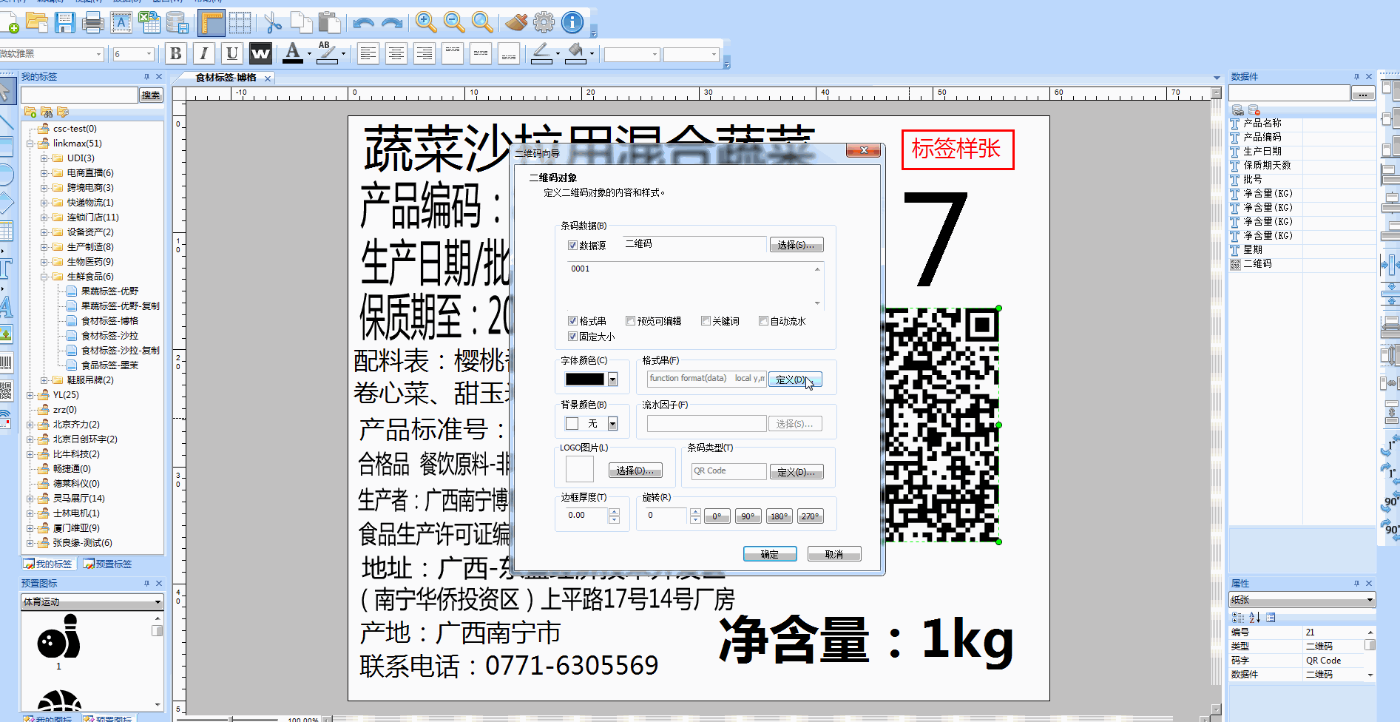
Task: Align text to the right
Action: click(x=425, y=53)
